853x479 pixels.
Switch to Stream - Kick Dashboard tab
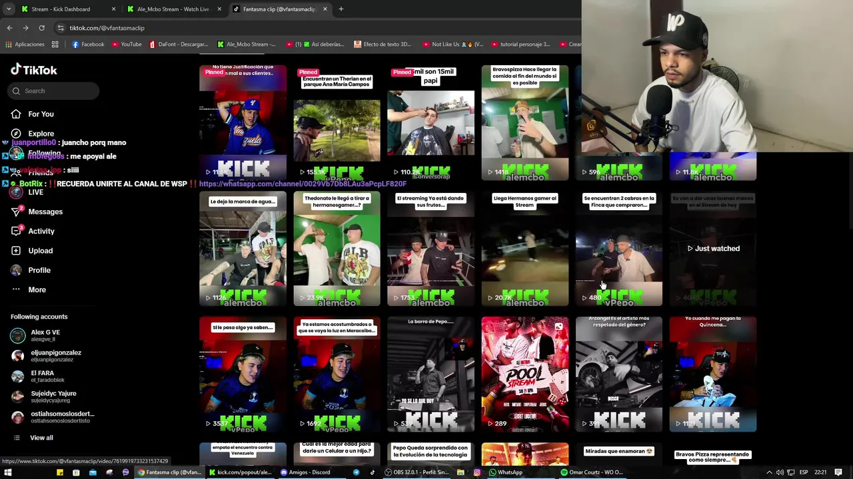pyautogui.click(x=69, y=9)
